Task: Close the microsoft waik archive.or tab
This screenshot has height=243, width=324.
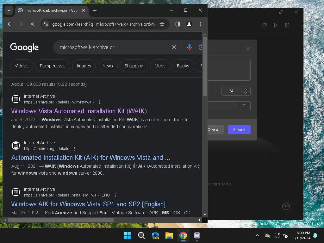Action: 84,10
